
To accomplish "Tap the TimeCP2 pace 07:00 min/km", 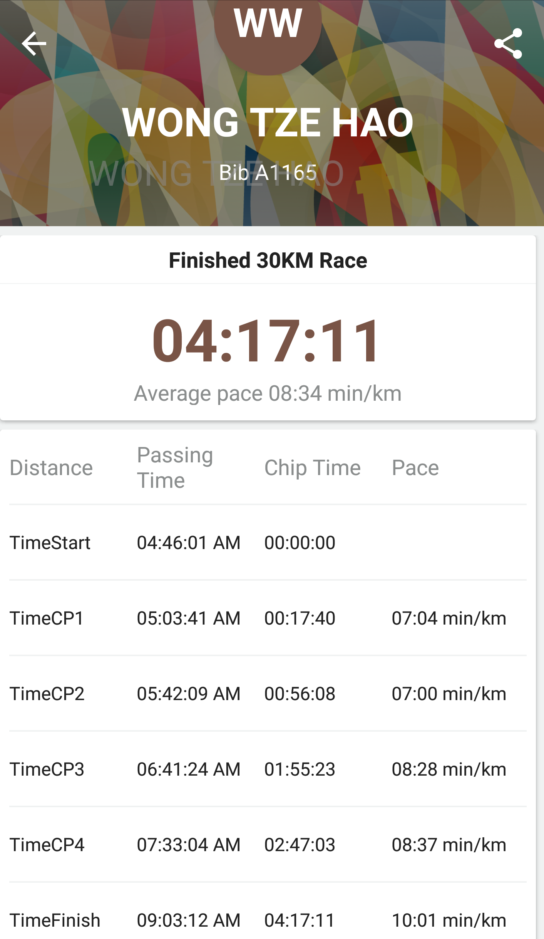I will [x=449, y=694].
